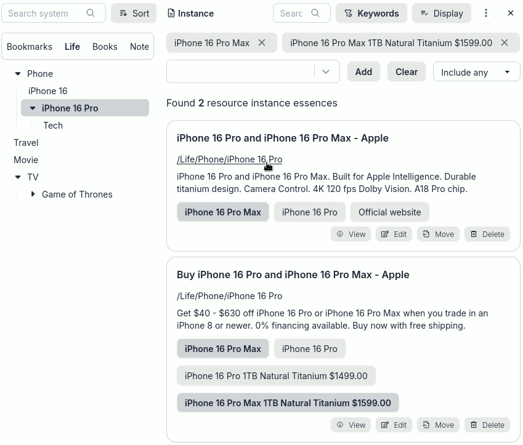Viewport: 523px width, 445px height.
Task: Toggle the iPhone 16 Pro 1TB $1499.00 tag
Action: click(276, 375)
